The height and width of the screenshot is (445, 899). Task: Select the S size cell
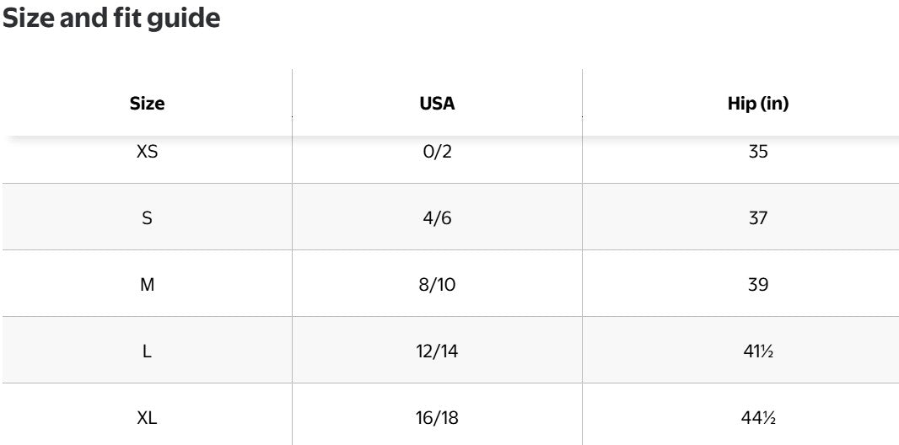(x=147, y=218)
